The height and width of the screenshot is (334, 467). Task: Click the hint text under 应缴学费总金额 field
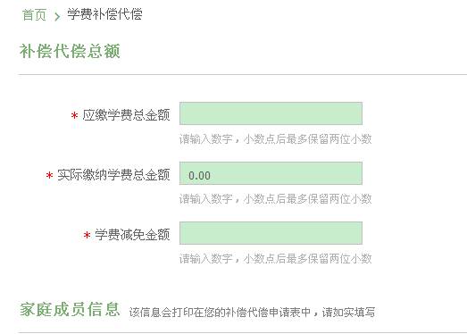click(276, 138)
